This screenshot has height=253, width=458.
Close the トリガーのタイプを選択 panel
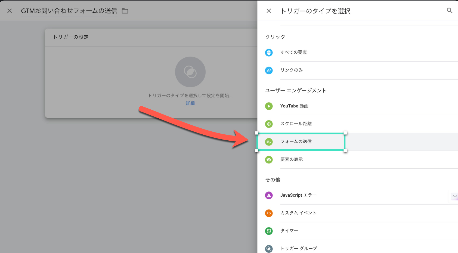coord(269,11)
